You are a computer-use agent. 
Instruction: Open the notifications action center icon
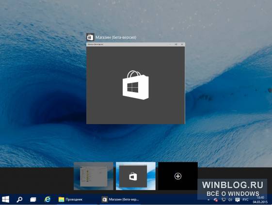[x=237, y=200]
